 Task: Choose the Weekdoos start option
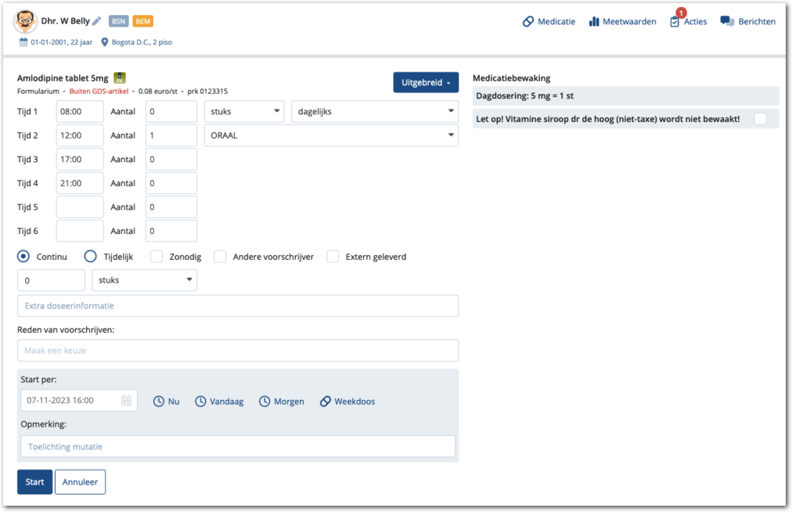coord(347,402)
